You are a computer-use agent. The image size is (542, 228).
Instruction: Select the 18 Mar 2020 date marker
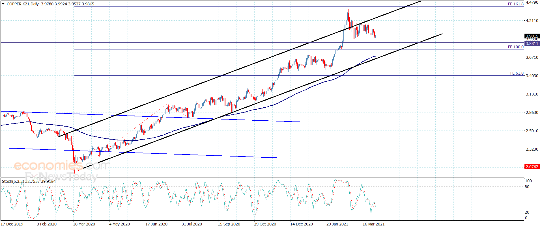tap(84, 224)
